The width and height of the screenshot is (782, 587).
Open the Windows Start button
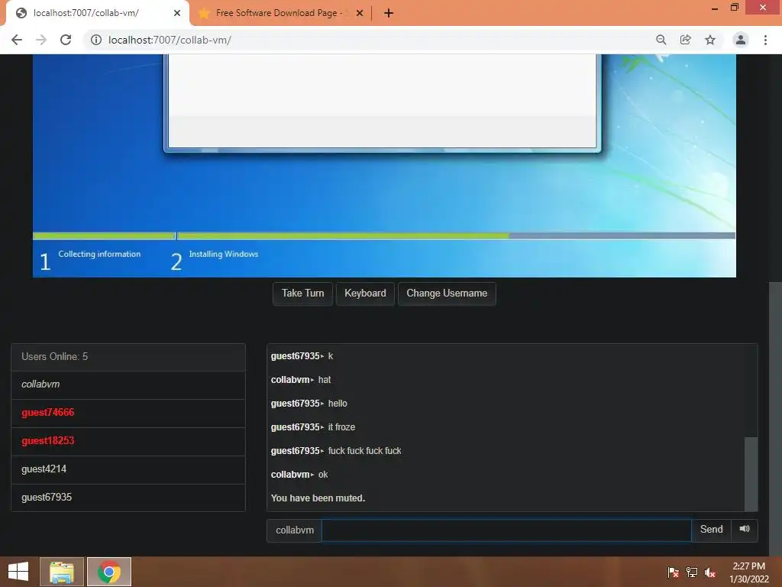[x=18, y=572]
